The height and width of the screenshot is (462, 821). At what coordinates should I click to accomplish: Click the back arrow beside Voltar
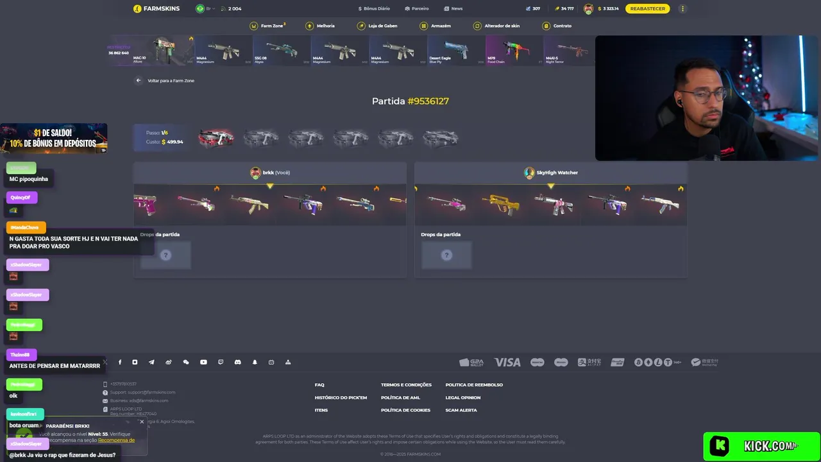point(138,80)
